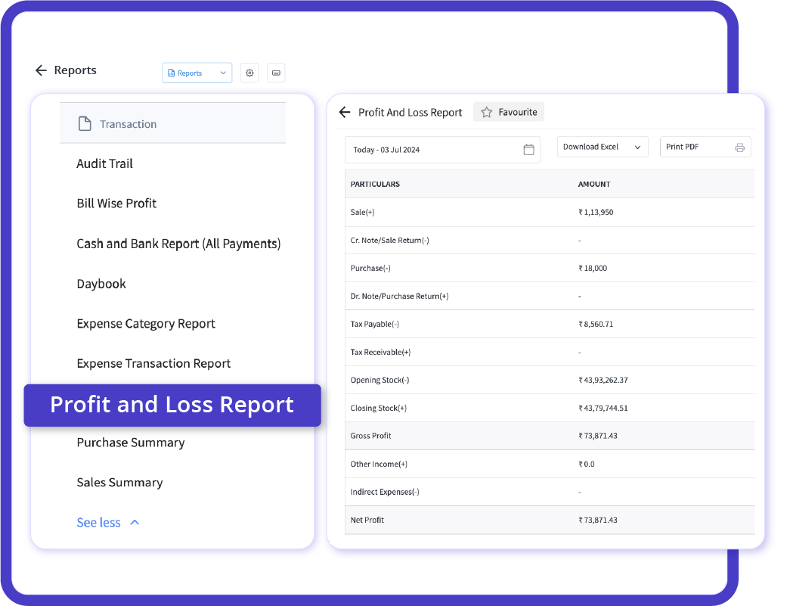The width and height of the screenshot is (787, 606).
Task: Select Audit Trail from the sidebar
Action: click(105, 163)
